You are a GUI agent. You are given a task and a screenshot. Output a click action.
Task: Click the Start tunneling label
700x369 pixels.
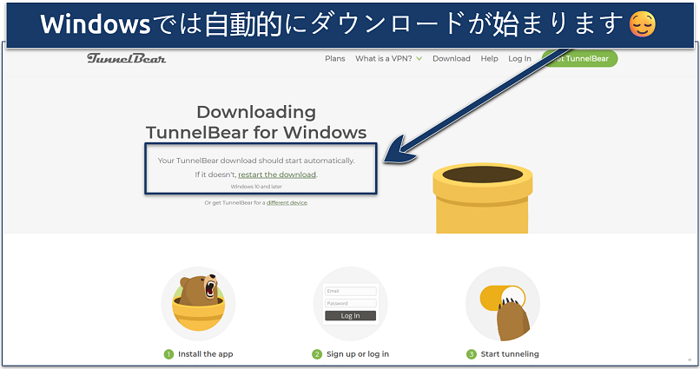click(510, 354)
